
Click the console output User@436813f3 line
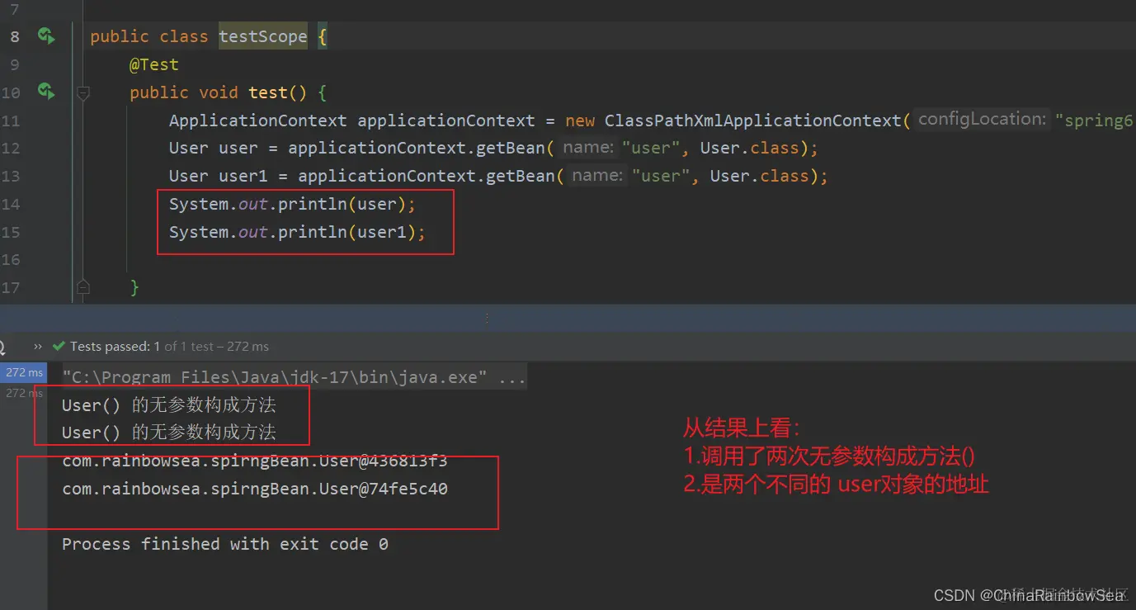[255, 461]
